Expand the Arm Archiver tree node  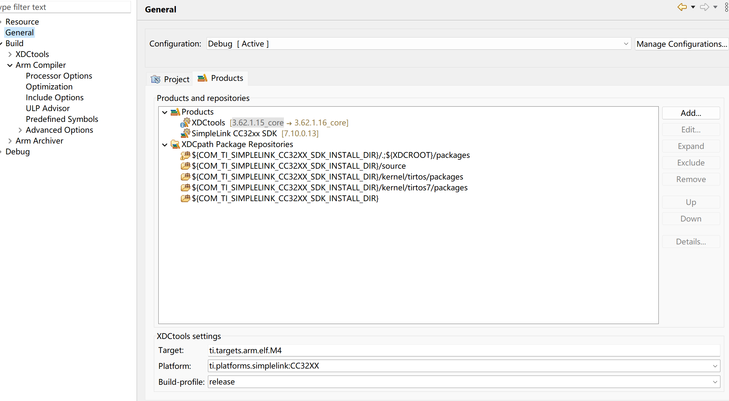[x=10, y=141]
